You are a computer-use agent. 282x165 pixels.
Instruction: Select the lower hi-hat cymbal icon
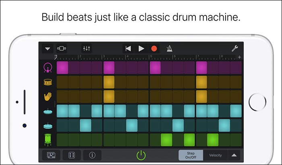[48, 126]
